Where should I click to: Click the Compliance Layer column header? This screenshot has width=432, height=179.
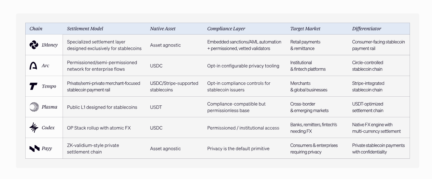click(226, 29)
